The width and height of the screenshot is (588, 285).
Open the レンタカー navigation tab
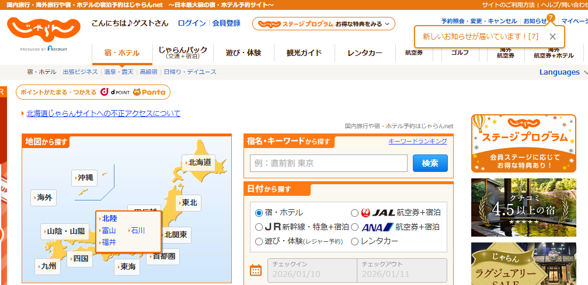click(364, 53)
